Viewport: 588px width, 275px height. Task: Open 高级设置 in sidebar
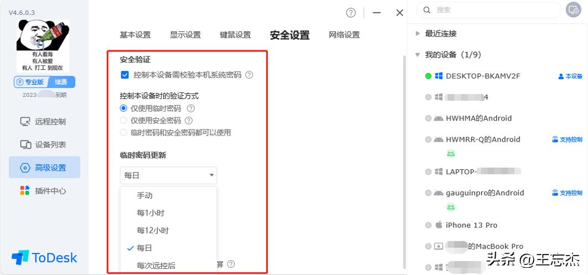click(45, 168)
